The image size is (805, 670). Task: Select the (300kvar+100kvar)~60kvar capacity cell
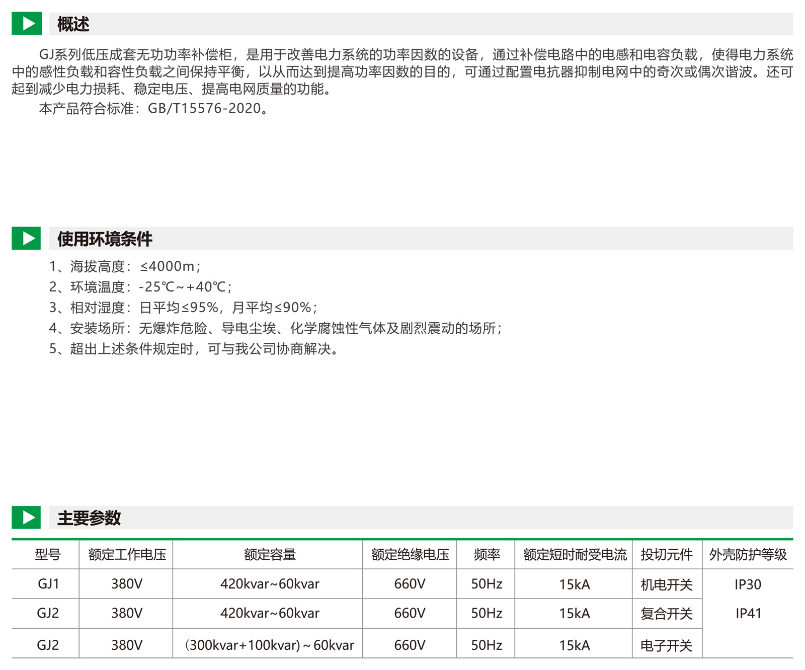[x=269, y=645]
